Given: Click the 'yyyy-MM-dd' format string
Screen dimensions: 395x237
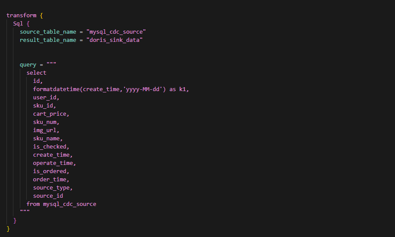Looking at the screenshot, I should 143,89.
